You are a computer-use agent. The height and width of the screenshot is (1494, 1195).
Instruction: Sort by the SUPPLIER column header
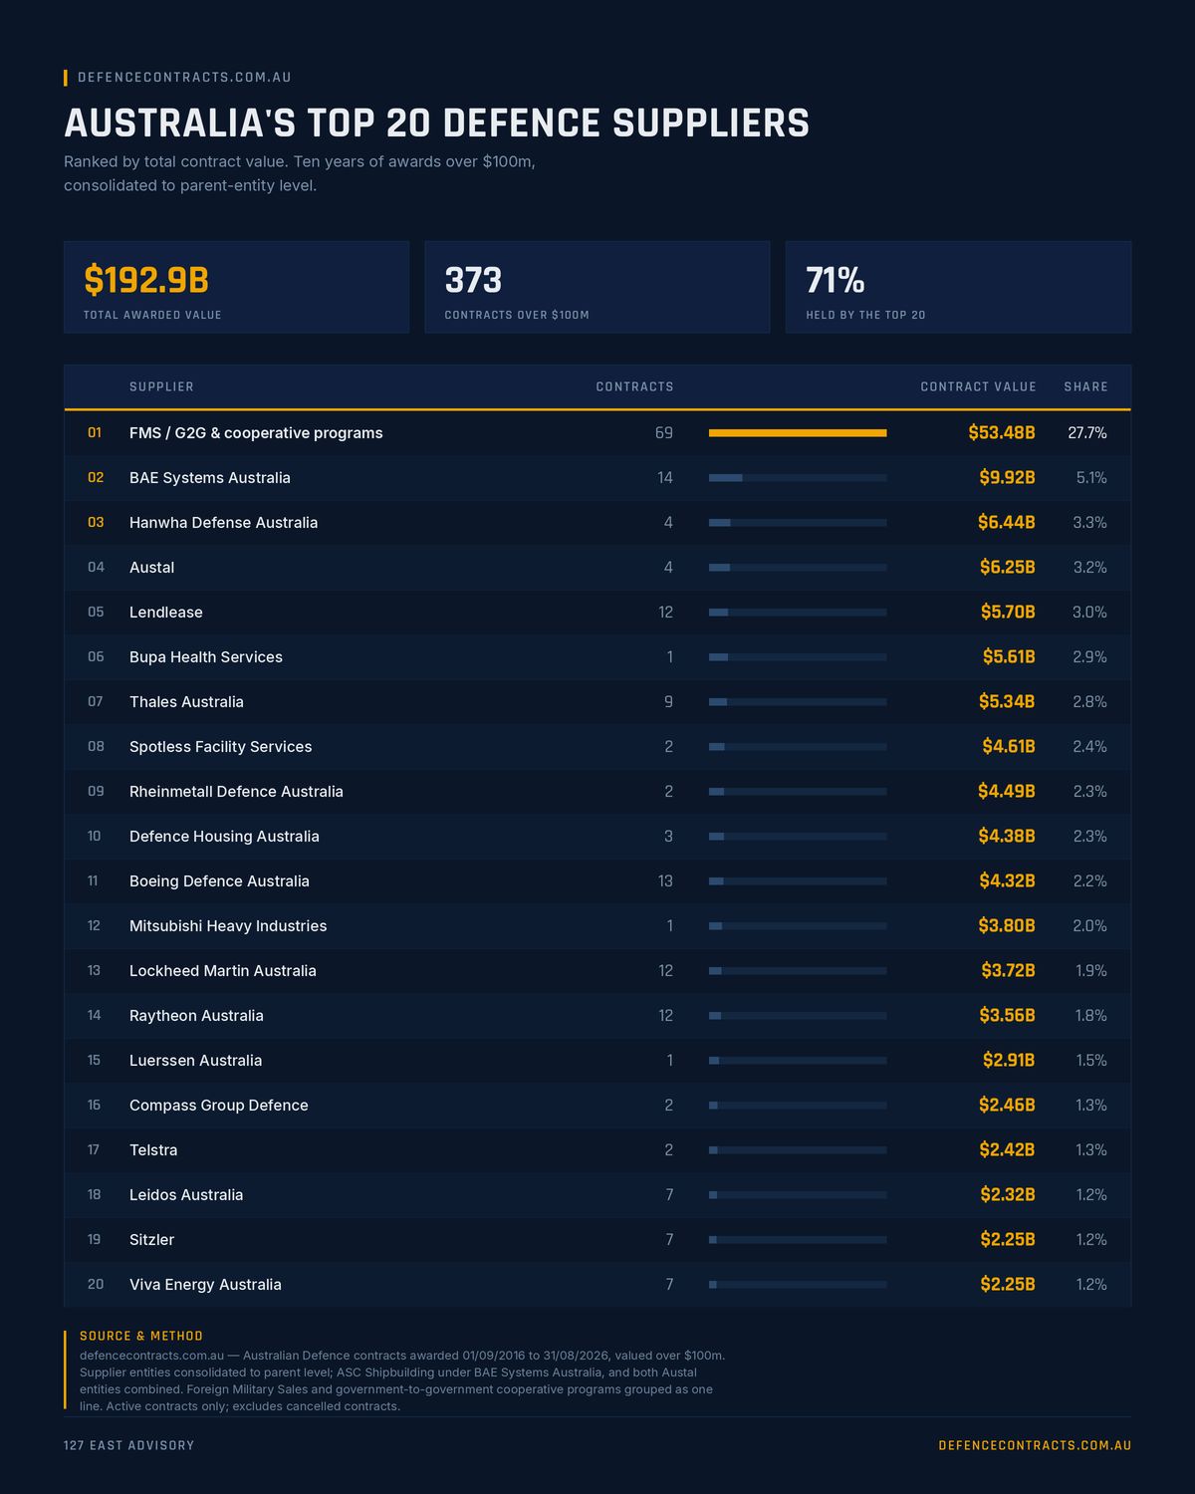(x=161, y=386)
